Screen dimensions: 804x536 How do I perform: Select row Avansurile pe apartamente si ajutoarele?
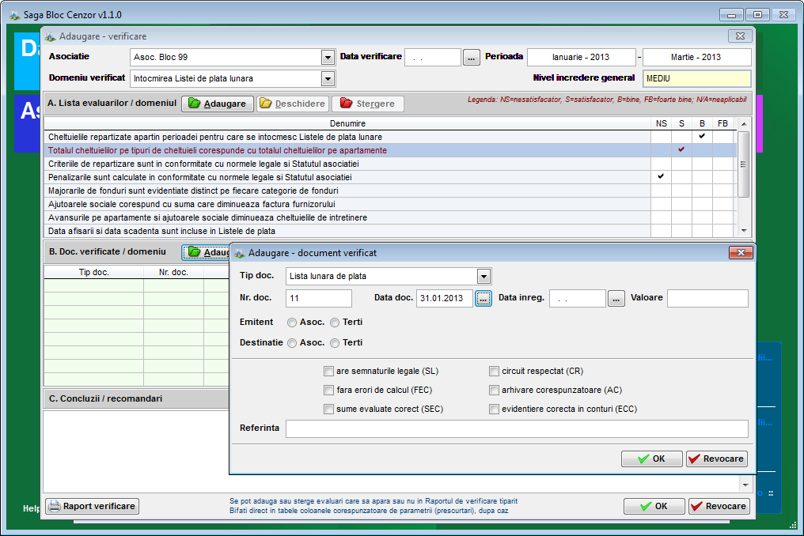pos(390,217)
